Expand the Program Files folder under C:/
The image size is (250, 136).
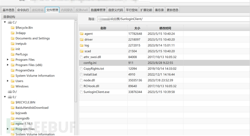pyautogui.click(x=8, y=59)
